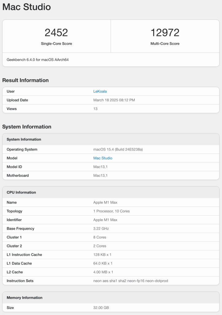Click the Cluster 1 value 8 Cores
The image size is (222, 315).
click(x=100, y=237)
